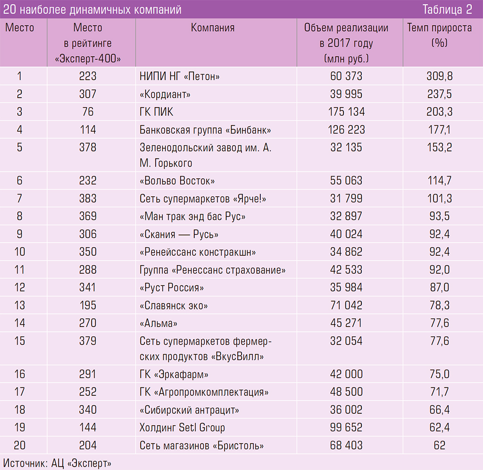This screenshot has height=470, width=483.
Task: Click the growth rate '66,4'
Action: (440, 410)
